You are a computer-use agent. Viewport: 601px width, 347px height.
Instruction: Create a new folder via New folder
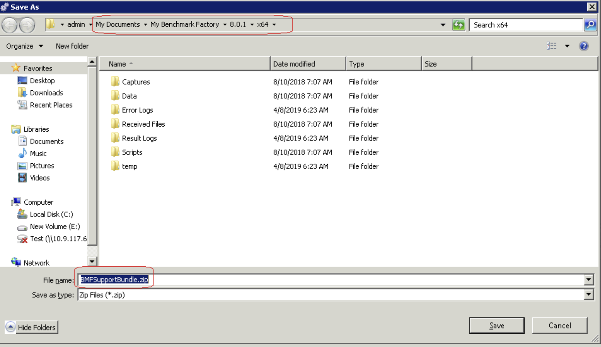tap(72, 46)
